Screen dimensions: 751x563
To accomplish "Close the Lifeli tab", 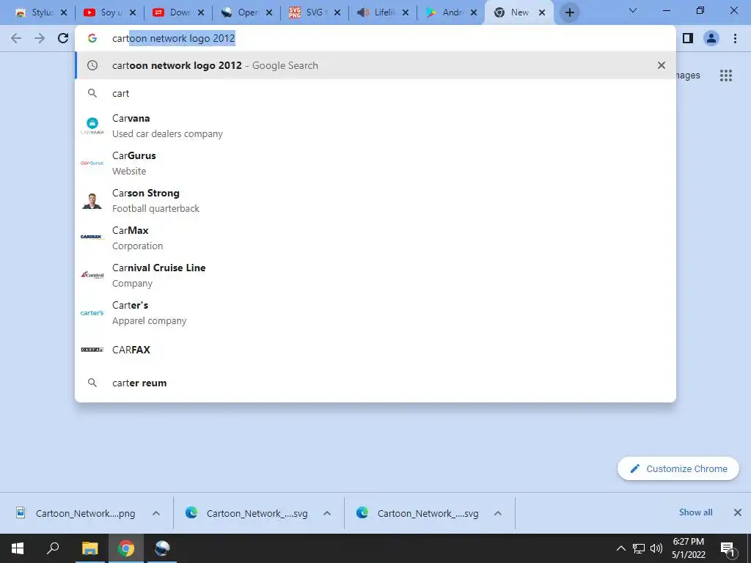I will pyautogui.click(x=406, y=13).
